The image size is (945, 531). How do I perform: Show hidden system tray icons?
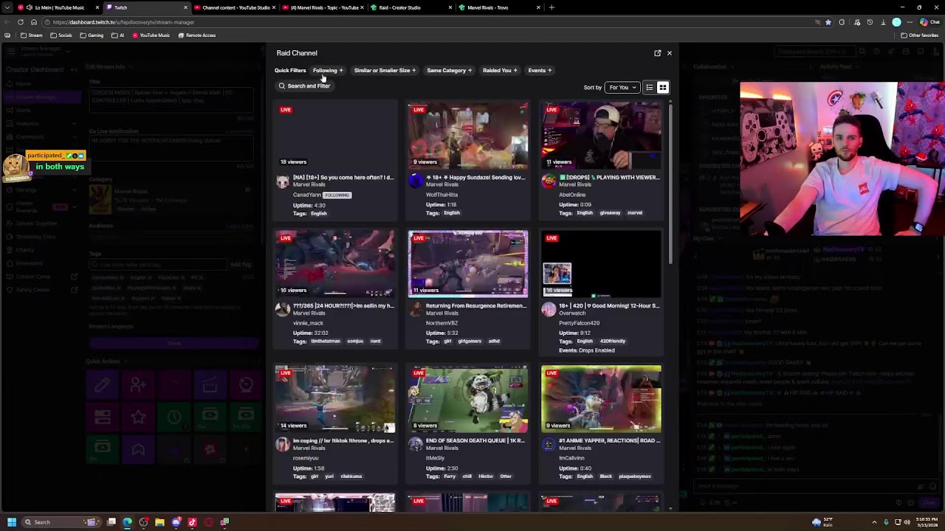[875, 522]
